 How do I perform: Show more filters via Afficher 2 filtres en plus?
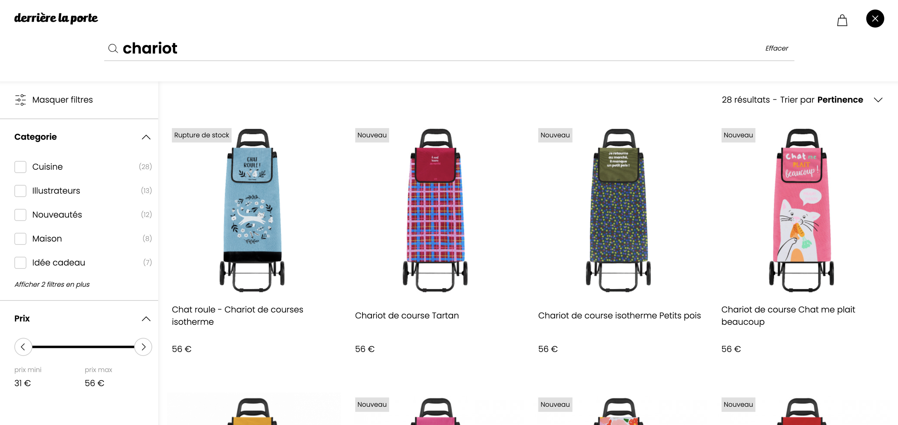point(52,284)
